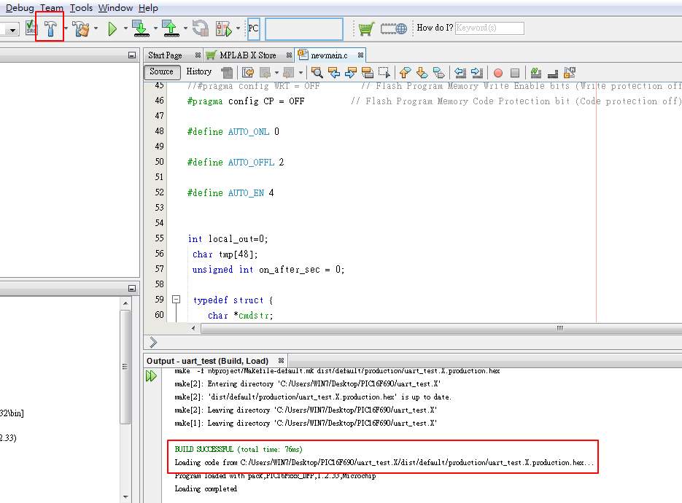682x503 pixels.
Task: Toggle Rectangular Selection icon
Action: [x=384, y=73]
